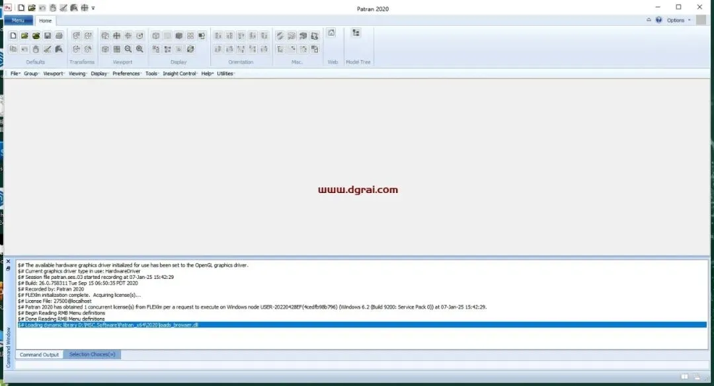Click the four-tile icon in Display group
Image resolution: width=714 pixels, height=386 pixels.
[x=190, y=36]
